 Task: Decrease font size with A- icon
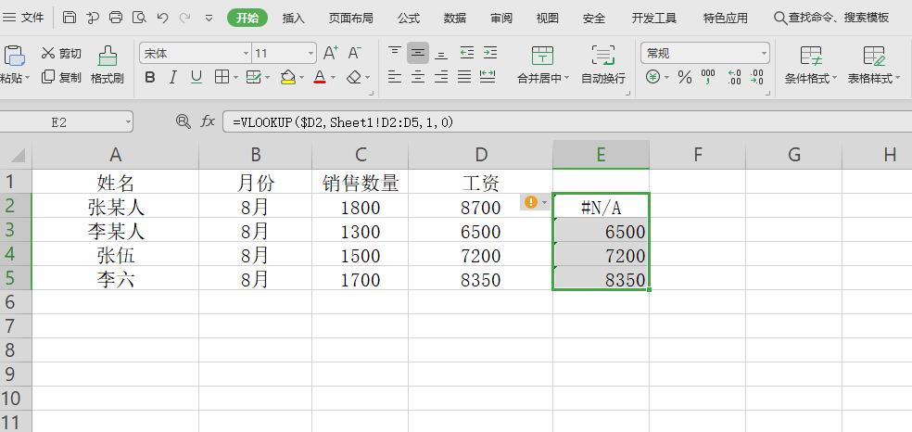point(354,54)
